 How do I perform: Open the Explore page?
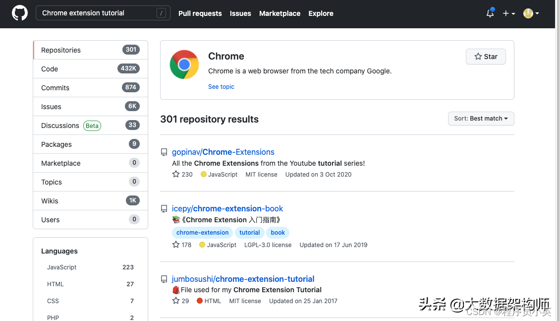pos(321,13)
